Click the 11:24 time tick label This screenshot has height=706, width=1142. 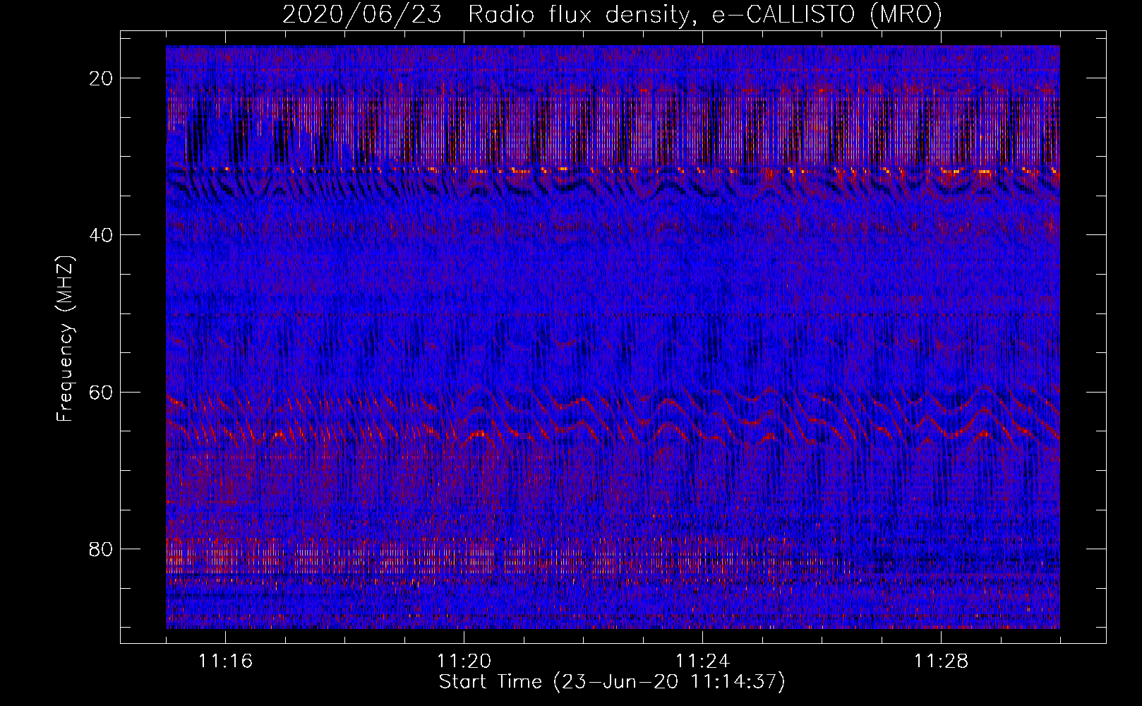tap(702, 661)
